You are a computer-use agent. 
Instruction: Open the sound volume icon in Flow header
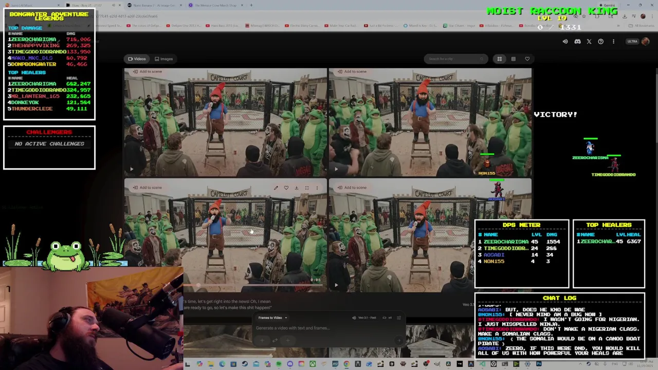565,42
